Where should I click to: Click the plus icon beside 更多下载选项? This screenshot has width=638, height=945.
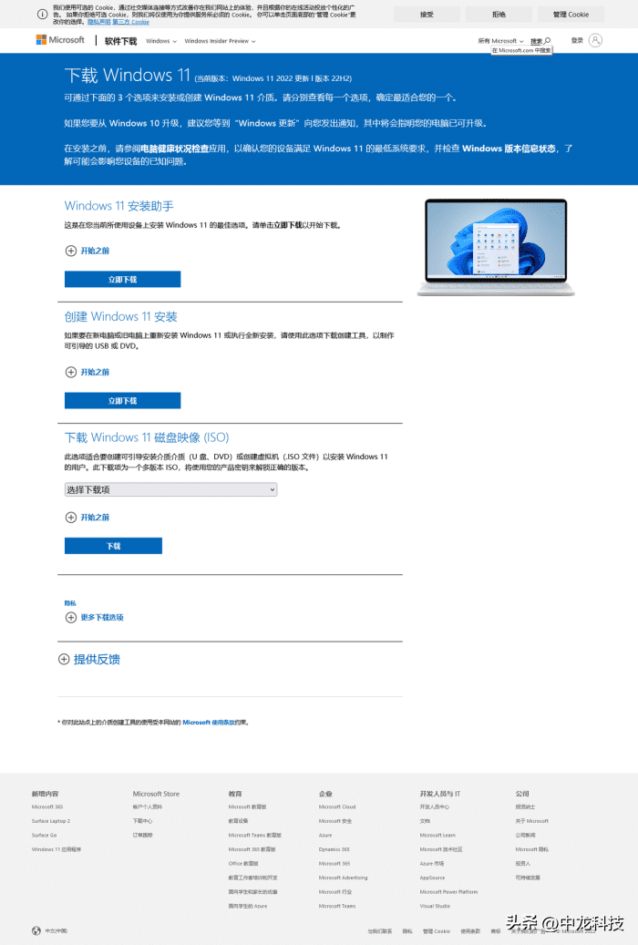pyautogui.click(x=70, y=617)
